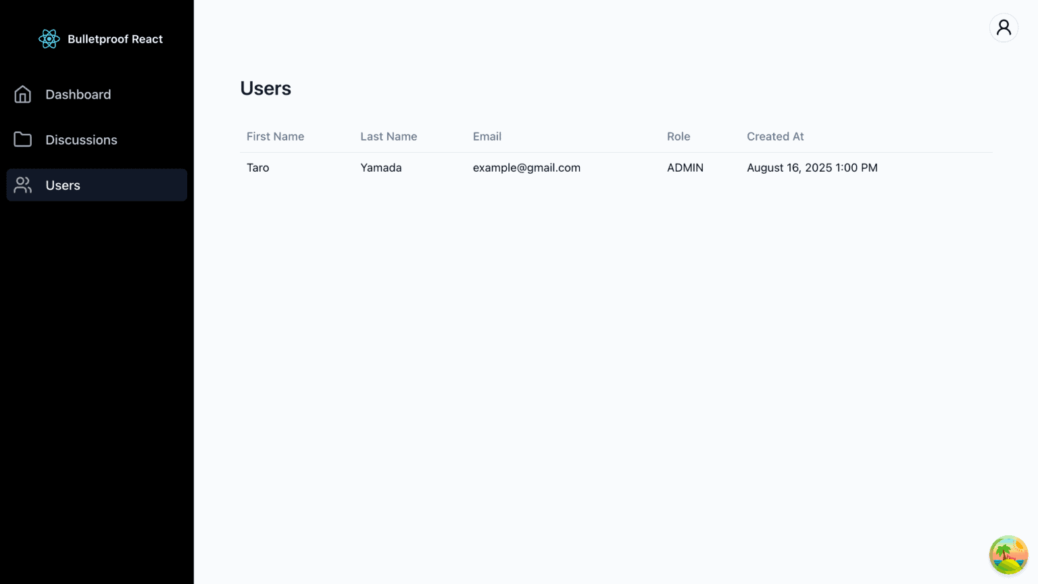
Task: Open the palm tree devtools button
Action: (x=1008, y=555)
